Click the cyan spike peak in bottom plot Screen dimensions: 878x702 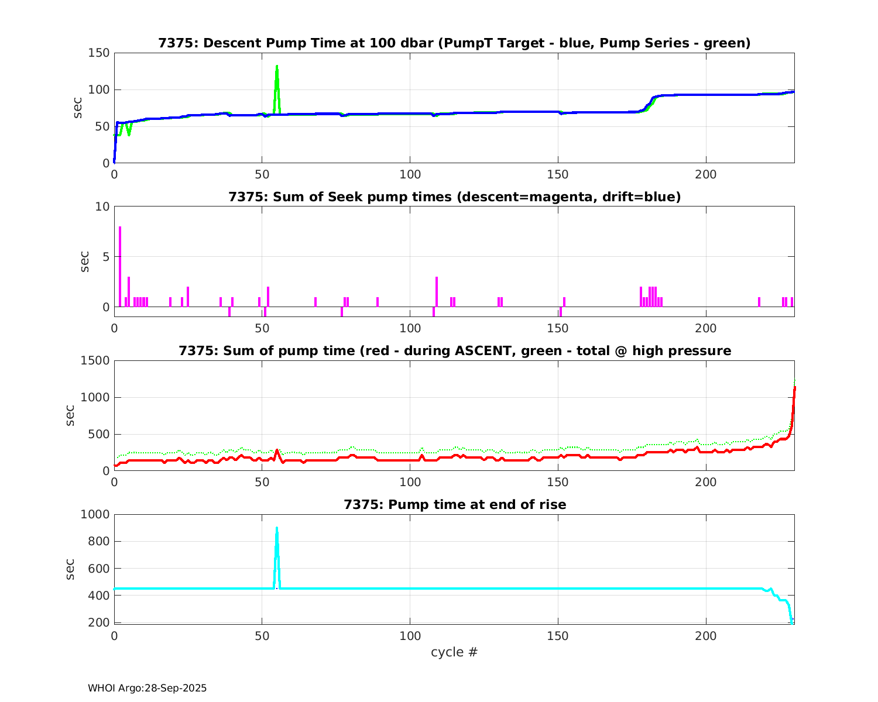click(277, 529)
